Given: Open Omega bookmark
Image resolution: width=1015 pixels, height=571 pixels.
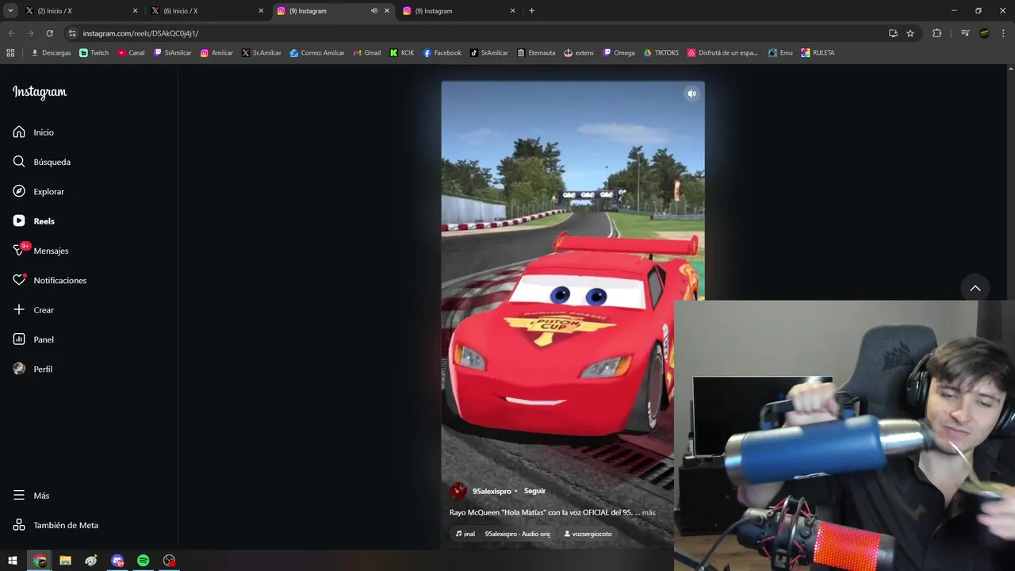Looking at the screenshot, I should click(x=619, y=53).
